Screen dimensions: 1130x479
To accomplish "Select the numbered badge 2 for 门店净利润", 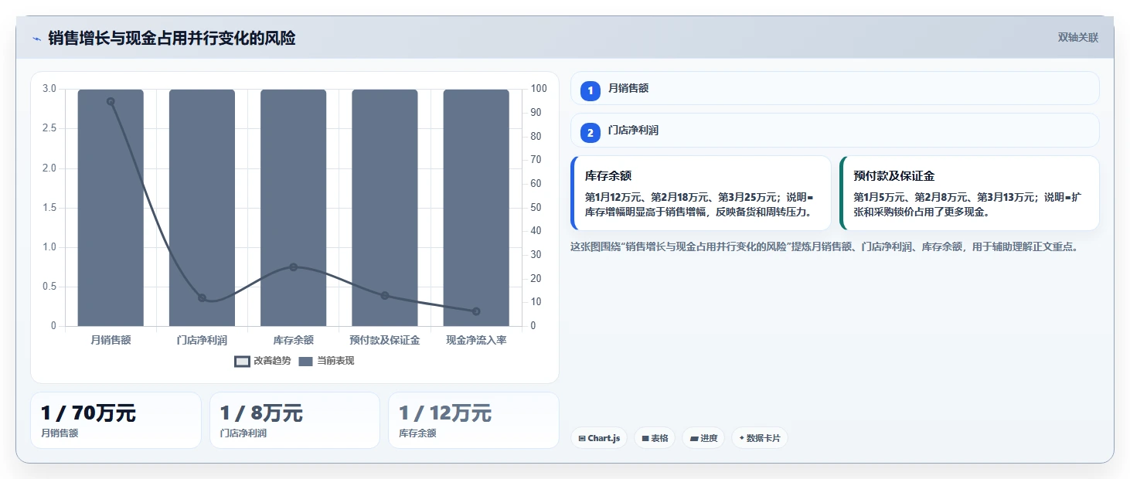I will click(591, 133).
